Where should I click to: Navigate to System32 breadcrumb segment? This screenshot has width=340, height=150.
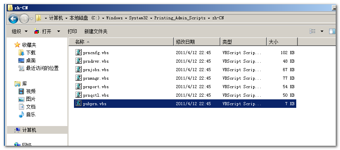point(138,18)
